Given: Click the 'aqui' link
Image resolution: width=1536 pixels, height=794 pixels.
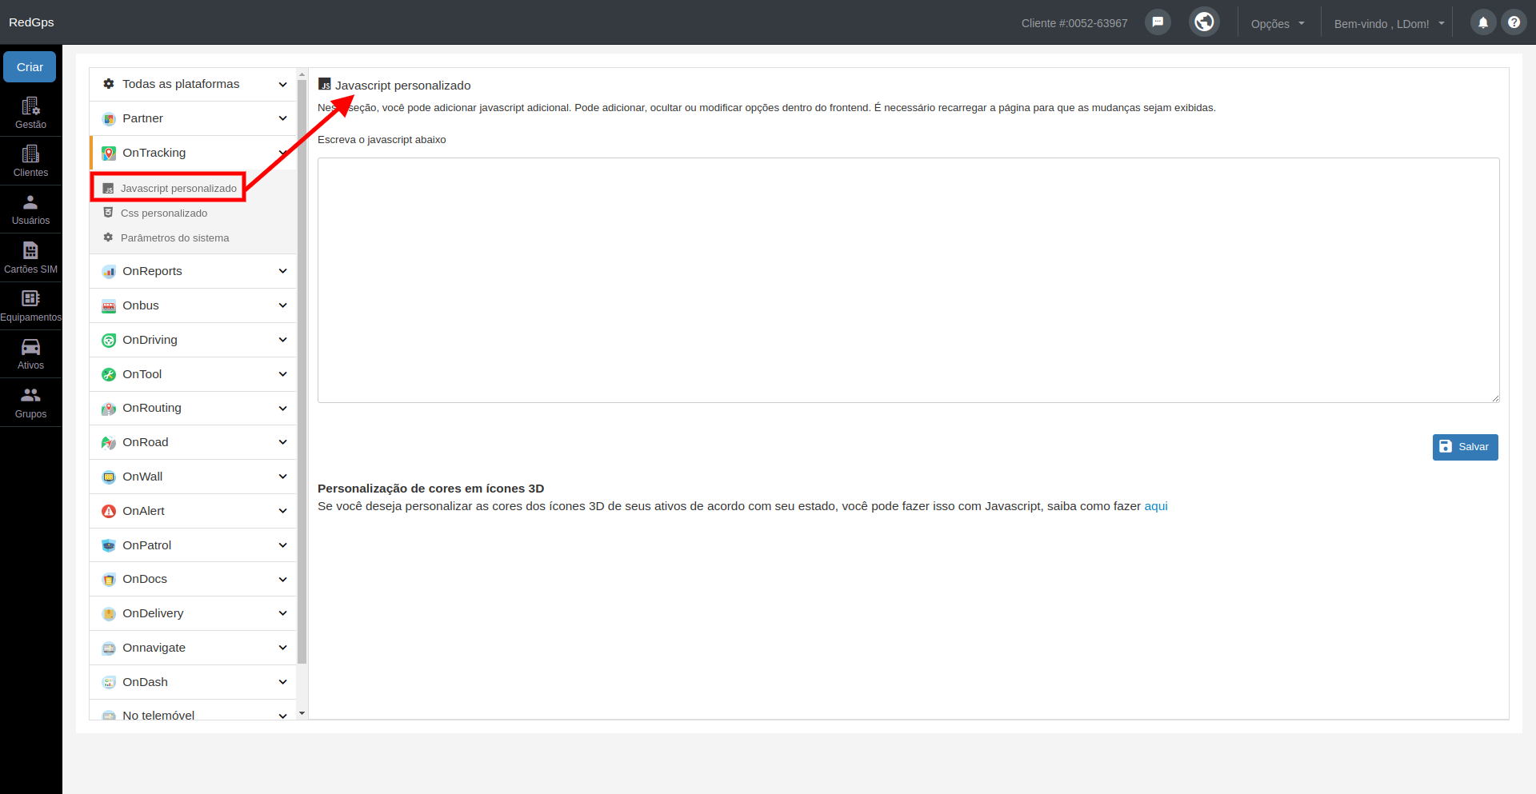Looking at the screenshot, I should [x=1156, y=506].
